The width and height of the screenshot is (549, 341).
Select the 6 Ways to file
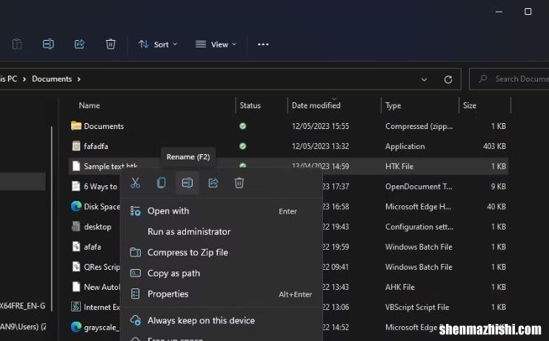coord(100,187)
